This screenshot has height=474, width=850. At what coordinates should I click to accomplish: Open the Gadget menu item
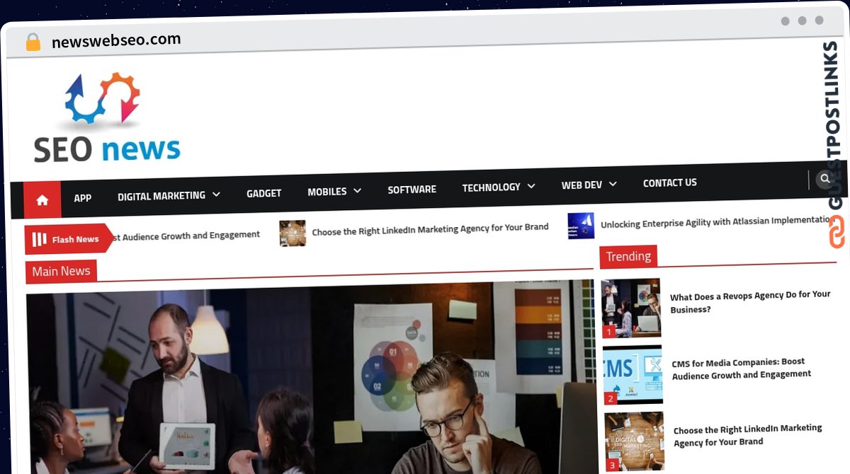(x=264, y=193)
